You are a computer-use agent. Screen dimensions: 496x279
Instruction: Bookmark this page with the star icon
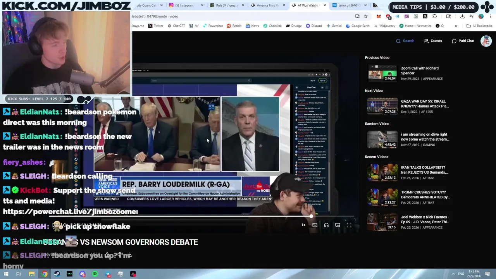pyautogui.click(x=366, y=16)
